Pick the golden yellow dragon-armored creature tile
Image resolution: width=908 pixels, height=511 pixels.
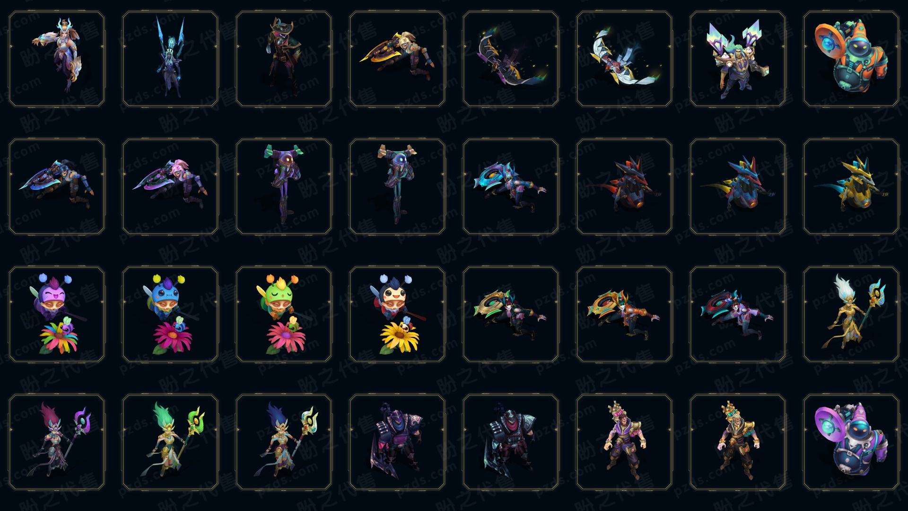click(851, 187)
